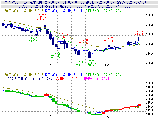Click the 6/22 230.0 low annotation
158x120 pixels.
point(33,40)
